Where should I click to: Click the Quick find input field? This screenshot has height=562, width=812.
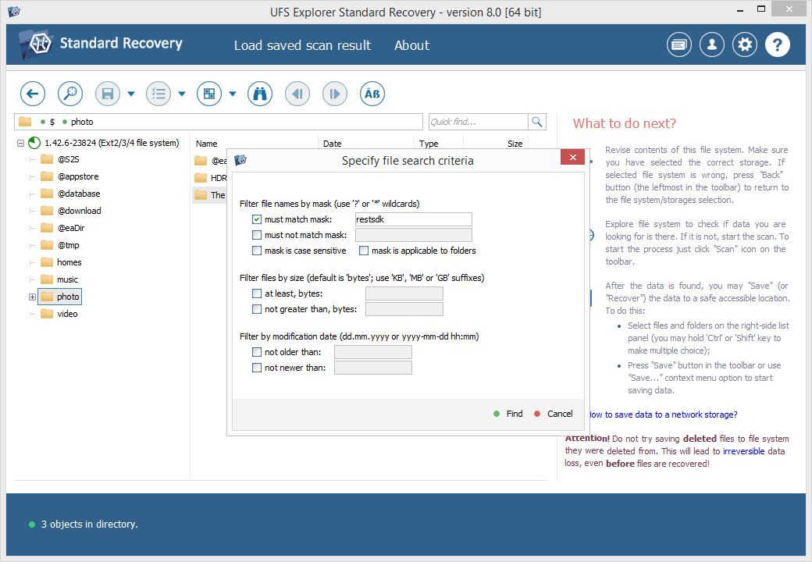pyautogui.click(x=479, y=122)
